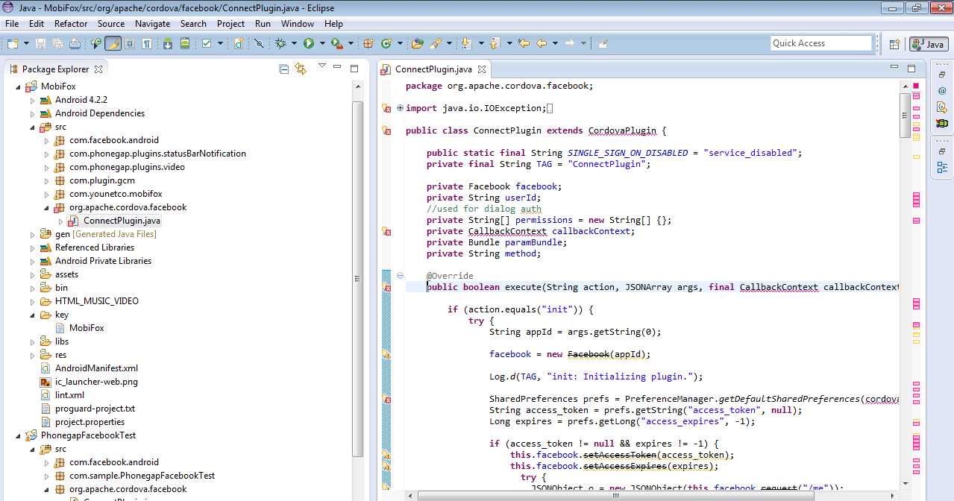Click the Collapse All icon in Package Explorer
The width and height of the screenshot is (954, 501).
tap(283, 68)
